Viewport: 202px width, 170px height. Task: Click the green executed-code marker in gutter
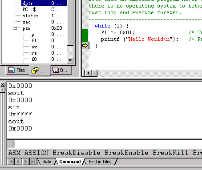pos(85,36)
